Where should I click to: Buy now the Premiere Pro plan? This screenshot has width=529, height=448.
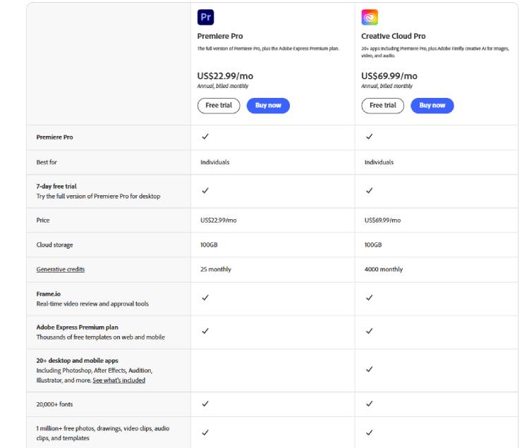(268, 106)
